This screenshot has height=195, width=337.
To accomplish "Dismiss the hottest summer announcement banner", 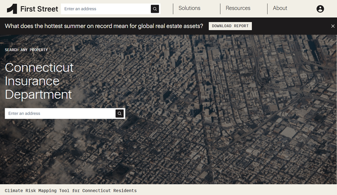I will [333, 26].
